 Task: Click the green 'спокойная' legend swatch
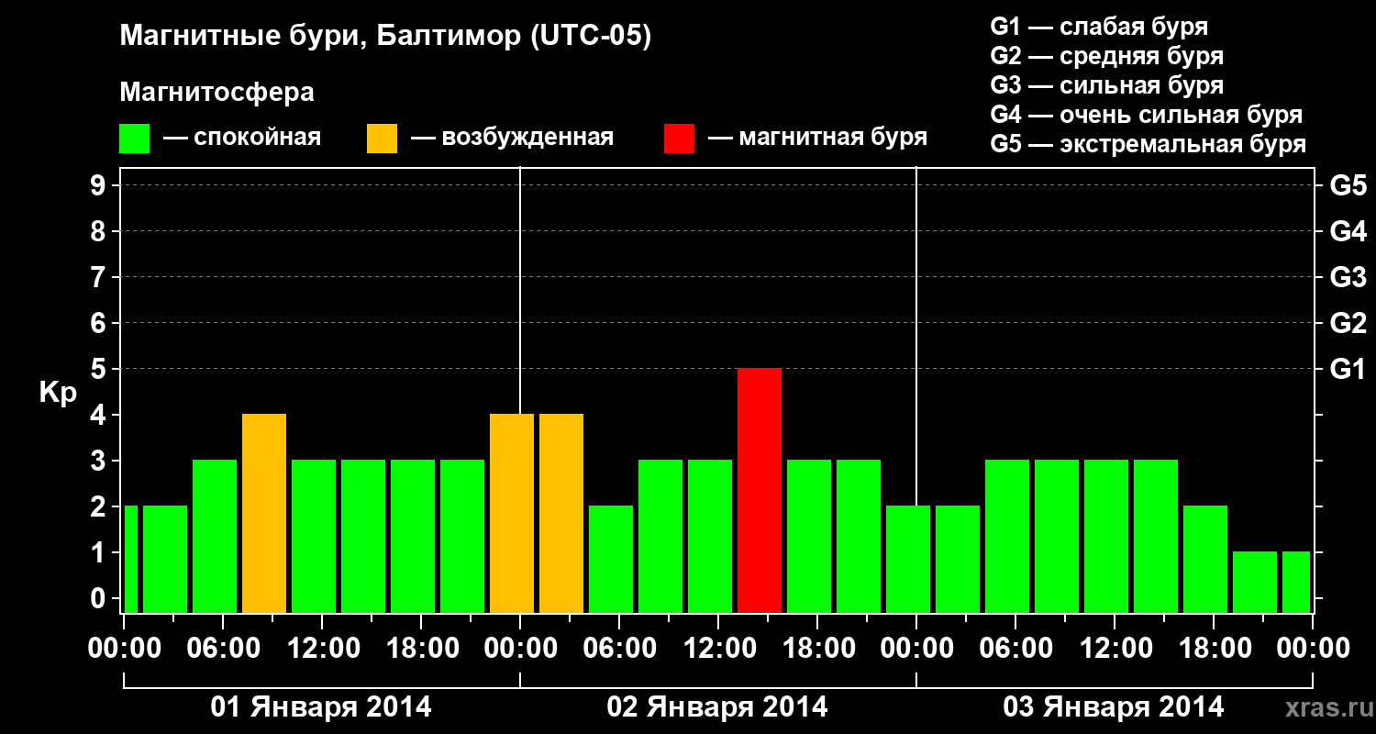tap(135, 139)
